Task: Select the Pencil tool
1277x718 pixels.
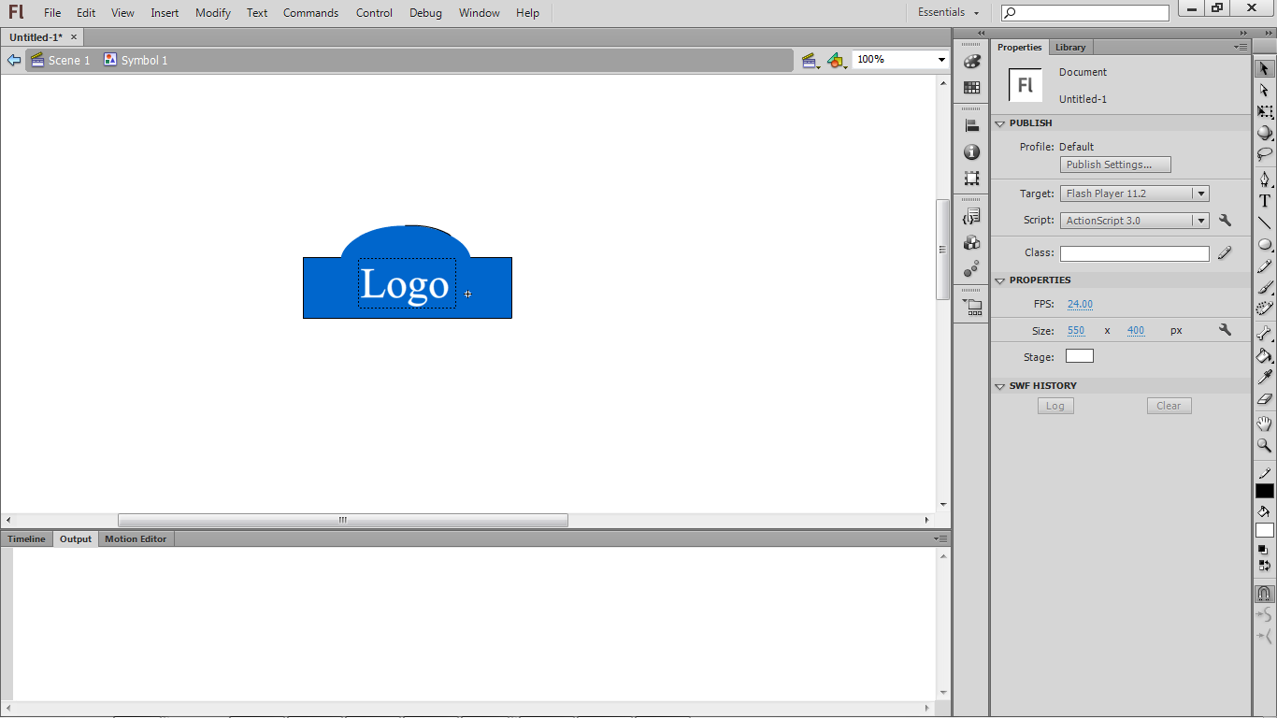Action: click(1264, 266)
